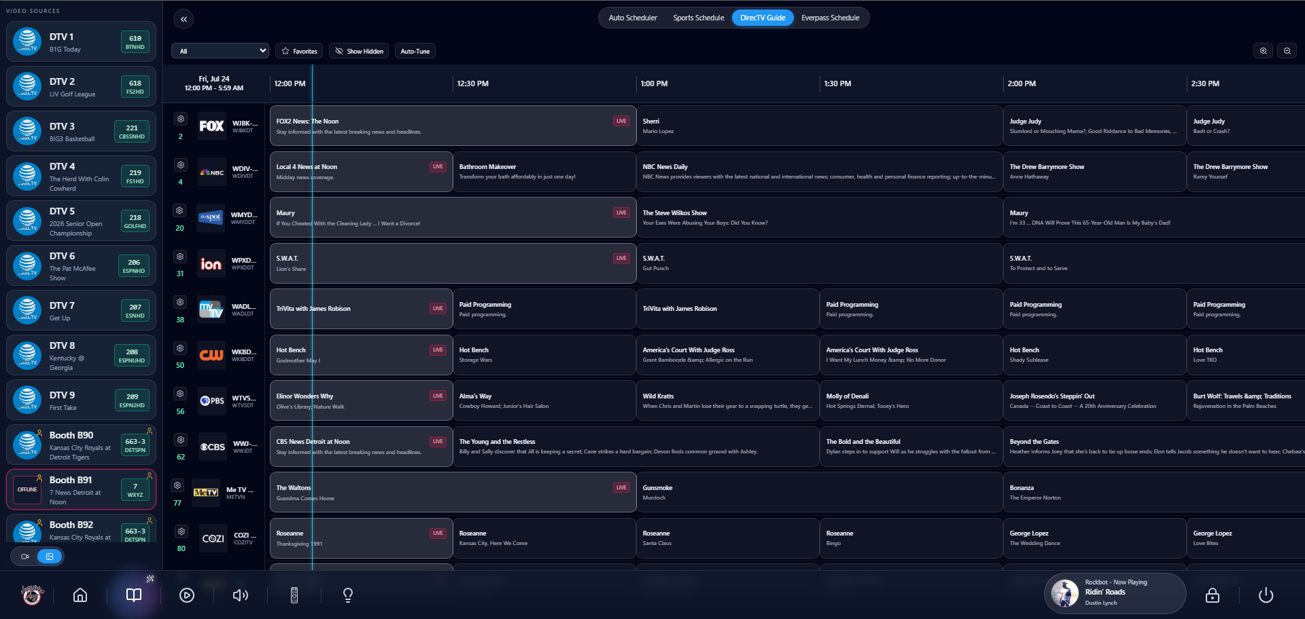Open settings gear for MeTV channel 77
Image resolution: width=1305 pixels, height=619 pixels.
tap(177, 485)
